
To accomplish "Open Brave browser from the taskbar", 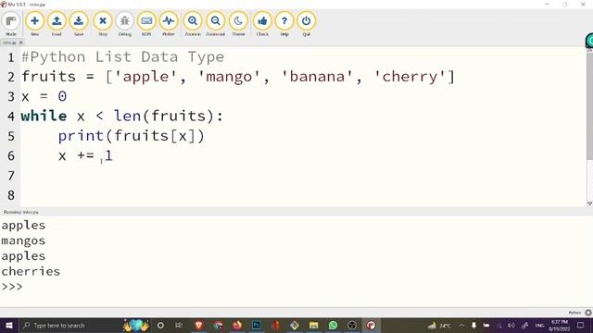I will pos(198,326).
